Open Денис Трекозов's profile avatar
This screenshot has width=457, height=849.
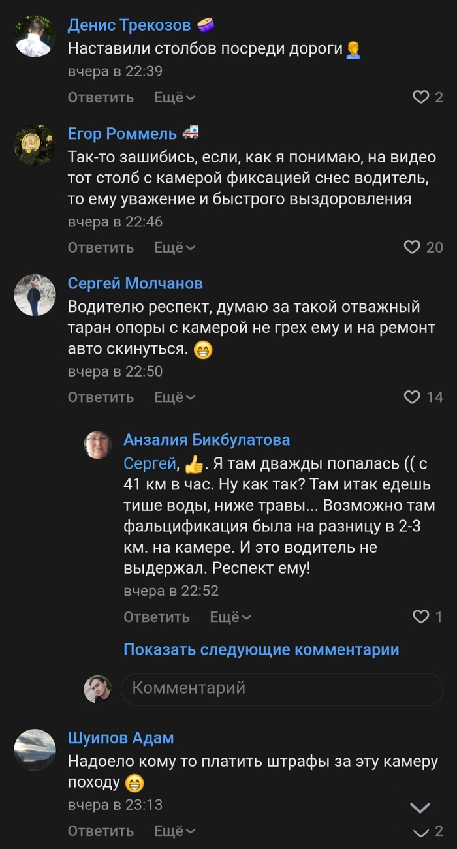click(x=35, y=35)
